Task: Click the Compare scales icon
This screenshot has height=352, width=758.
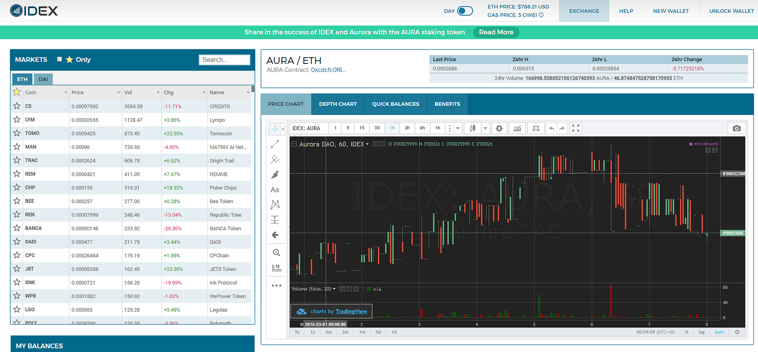Action: click(x=536, y=128)
